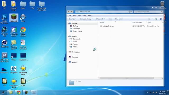This screenshot has width=169, height=95.
Task: Select the MegaMan desktop icon
Action: point(14,69)
